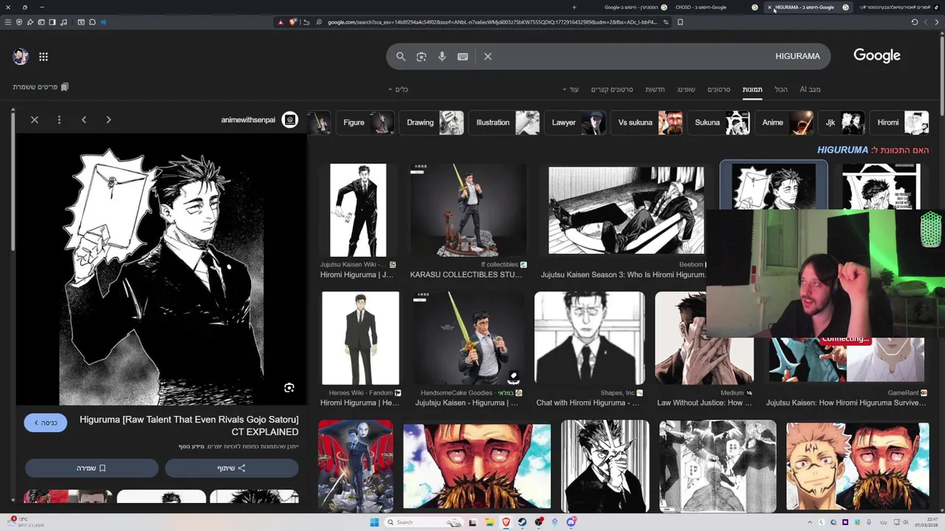Click the animewithsenpai source logo
This screenshot has width=945, height=531.
[290, 119]
